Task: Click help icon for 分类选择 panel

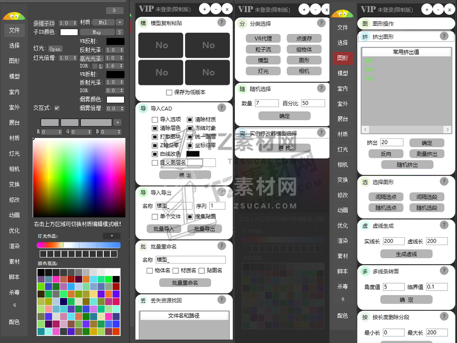Action: [x=321, y=23]
